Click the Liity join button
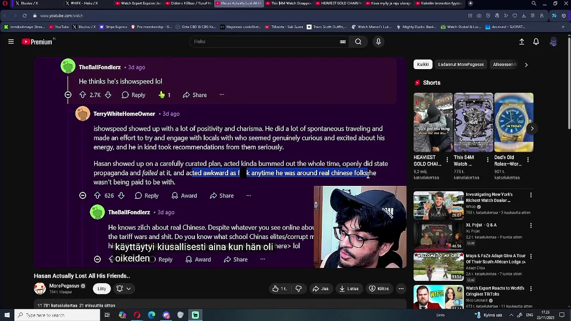Image resolution: width=571 pixels, height=321 pixels. click(x=102, y=288)
